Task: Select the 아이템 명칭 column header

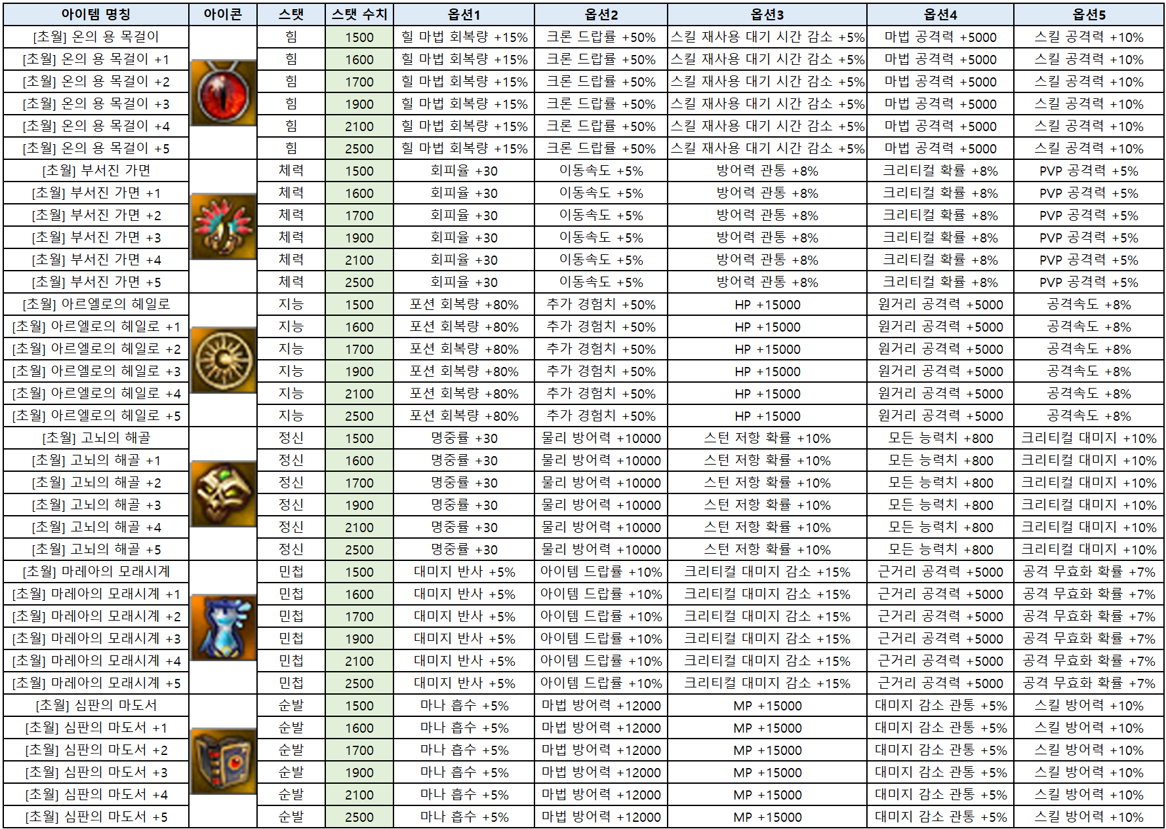Action: click(96, 14)
